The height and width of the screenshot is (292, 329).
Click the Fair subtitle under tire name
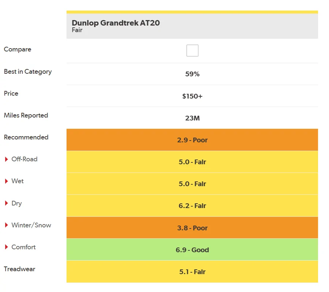(x=77, y=30)
